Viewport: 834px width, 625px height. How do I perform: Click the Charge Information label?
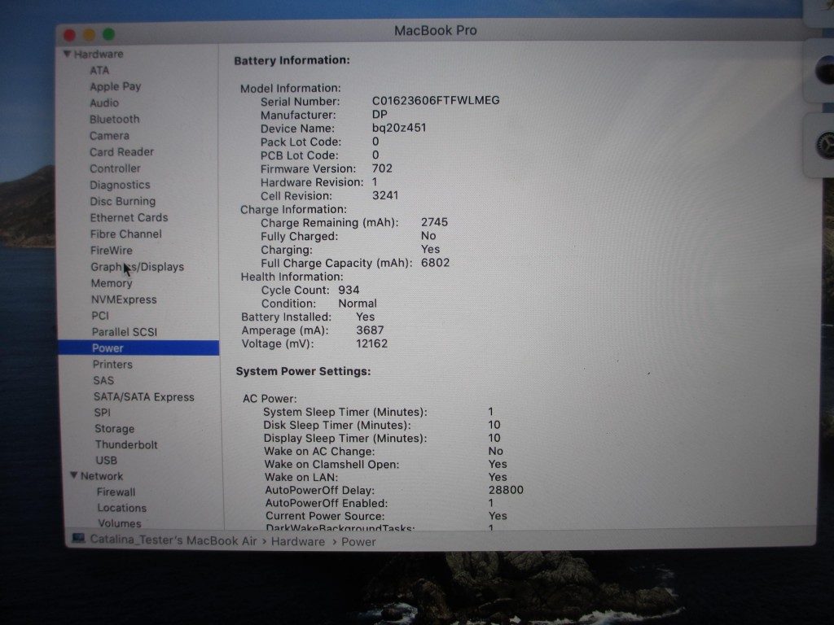pyautogui.click(x=293, y=209)
